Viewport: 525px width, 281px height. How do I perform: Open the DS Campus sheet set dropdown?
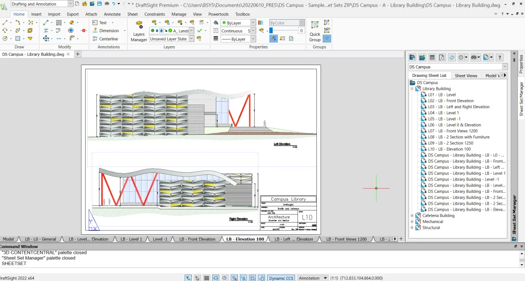click(504, 67)
